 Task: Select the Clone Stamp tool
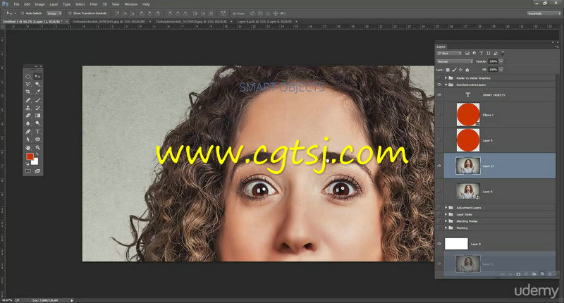point(28,108)
